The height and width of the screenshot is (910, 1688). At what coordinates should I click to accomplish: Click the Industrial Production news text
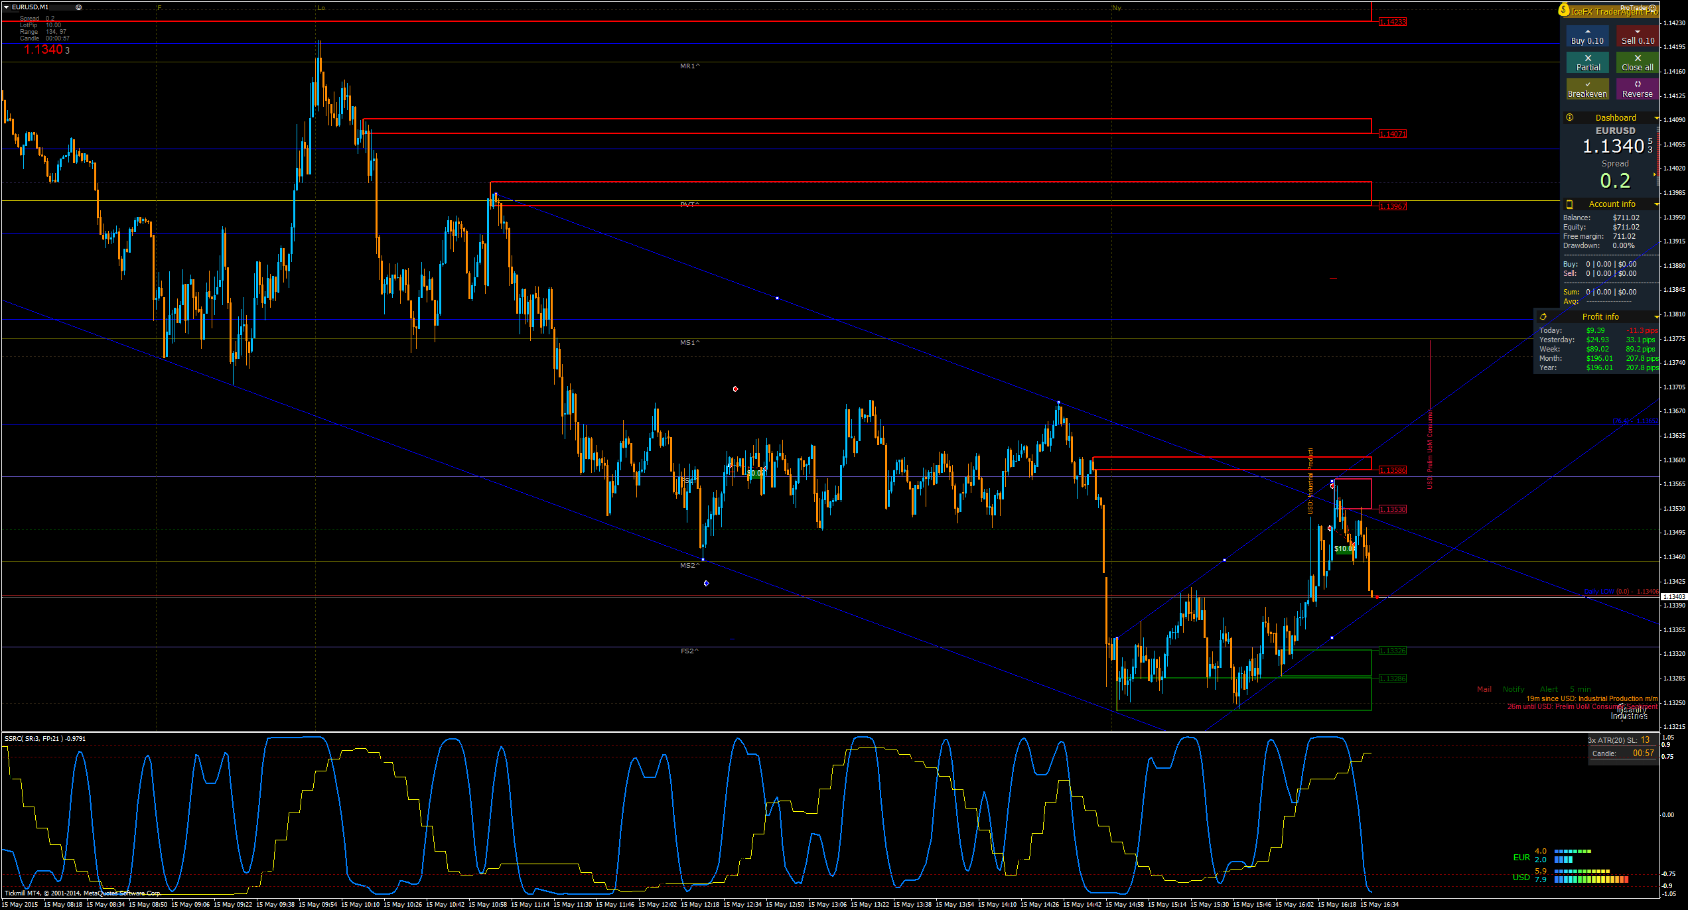pyautogui.click(x=1592, y=698)
